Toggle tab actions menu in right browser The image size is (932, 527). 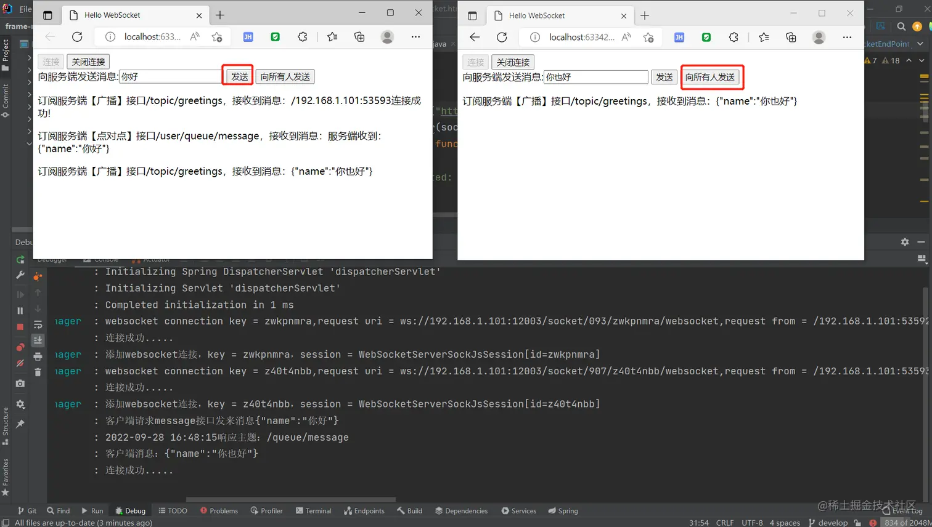pos(472,16)
